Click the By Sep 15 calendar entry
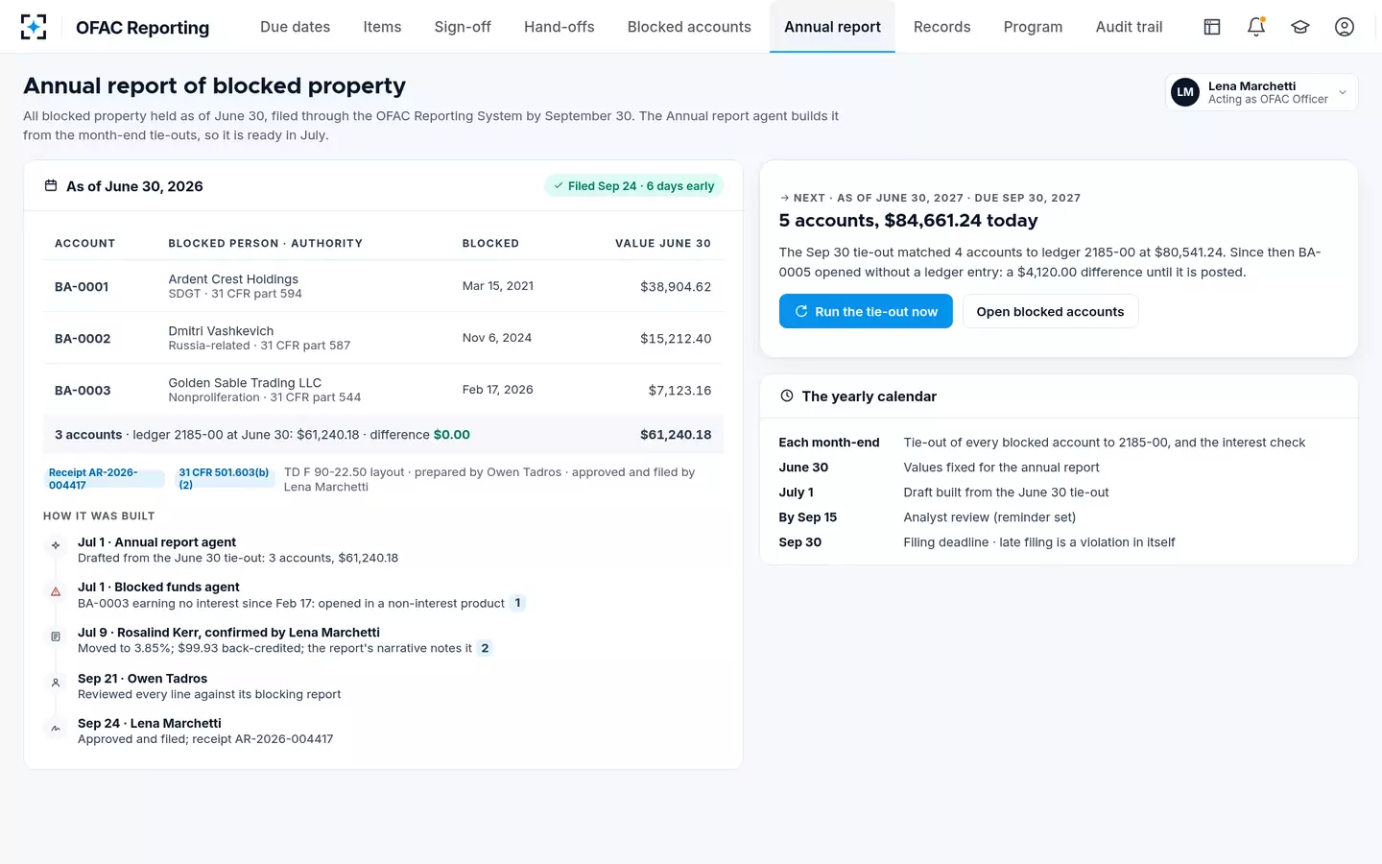This screenshot has height=864, width=1382. [x=1059, y=516]
